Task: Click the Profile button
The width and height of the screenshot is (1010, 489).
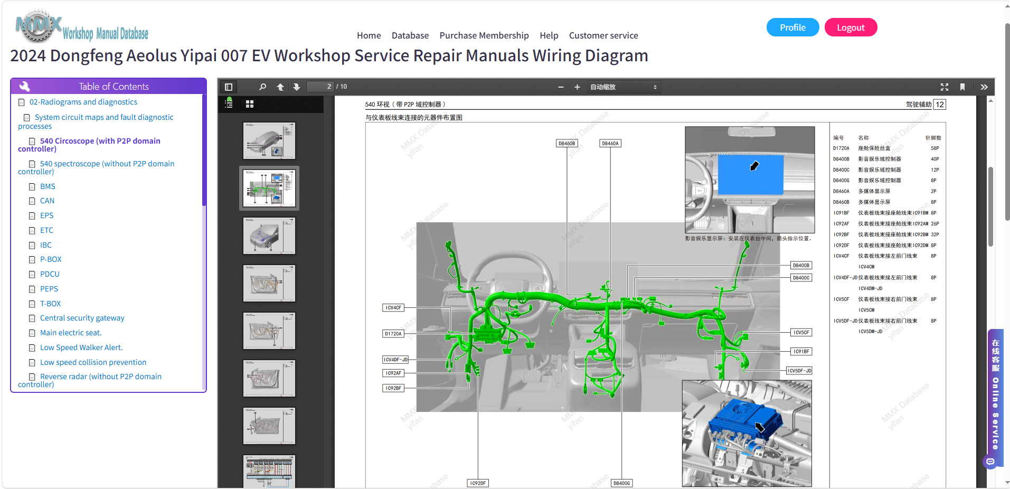Action: click(792, 27)
